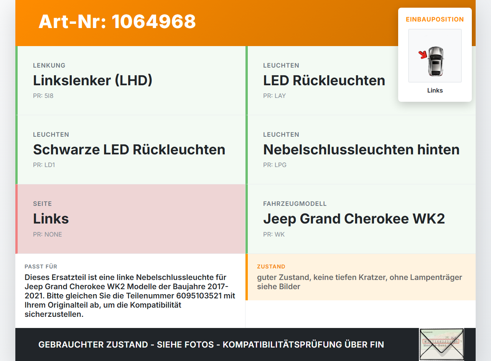Viewport: 491px width, 361px height.
Task: Click the EINBAUPOSITION heading
Action: (x=435, y=20)
